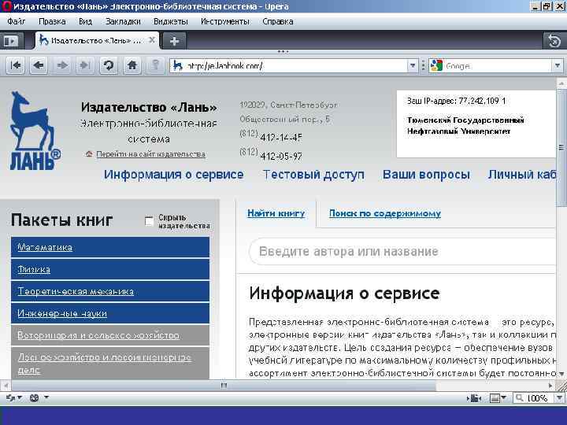
Task: Open Ваши вопросы page
Action: click(426, 175)
